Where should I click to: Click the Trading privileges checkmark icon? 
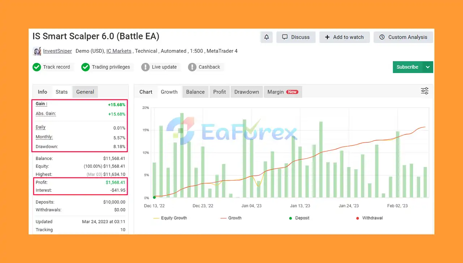(x=85, y=67)
